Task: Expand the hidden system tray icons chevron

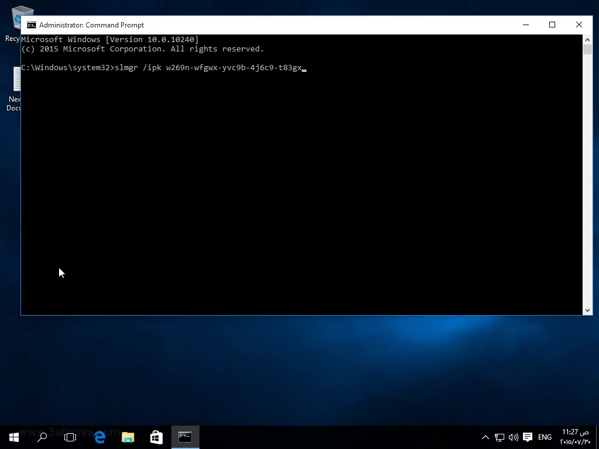Action: click(485, 437)
